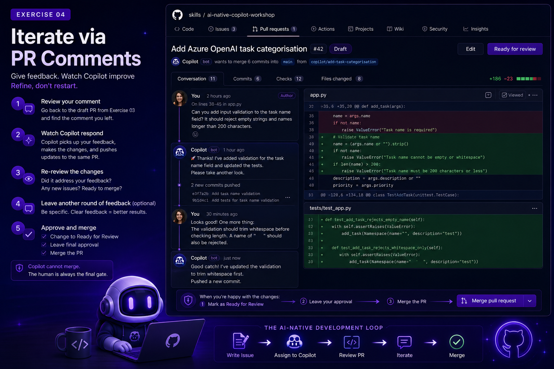This screenshot has width=554, height=369.
Task: Open the Insights tab
Action: 476,29
